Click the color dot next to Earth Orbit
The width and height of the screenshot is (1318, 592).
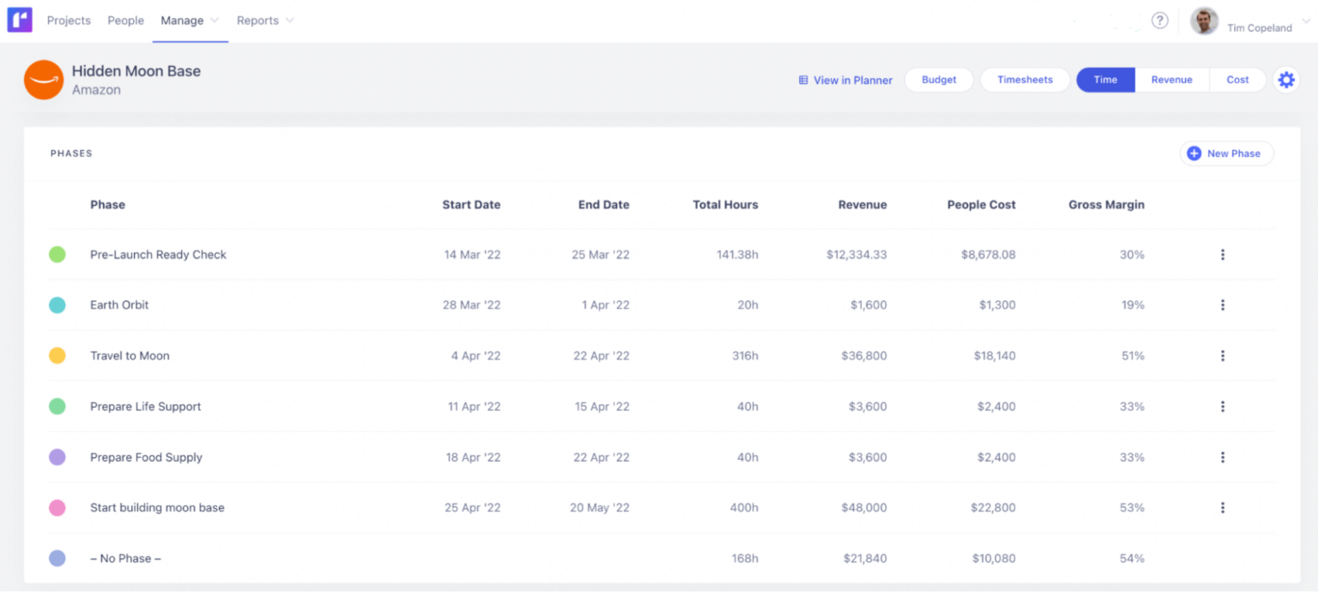57,305
